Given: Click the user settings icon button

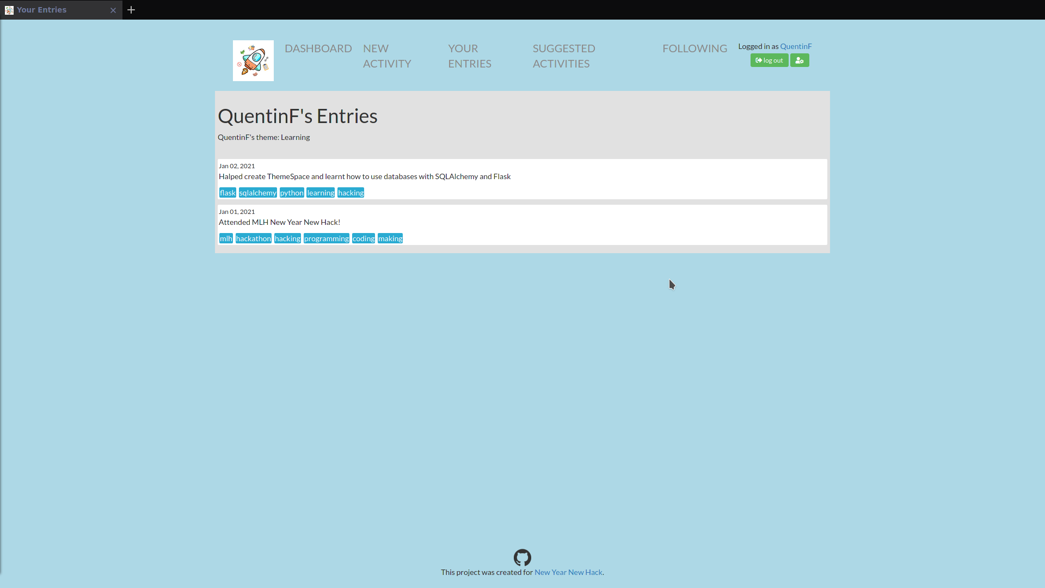Looking at the screenshot, I should click(x=799, y=60).
